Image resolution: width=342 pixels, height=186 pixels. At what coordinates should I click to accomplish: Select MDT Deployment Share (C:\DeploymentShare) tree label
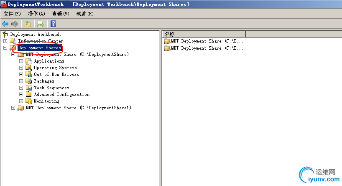pyautogui.click(x=77, y=54)
